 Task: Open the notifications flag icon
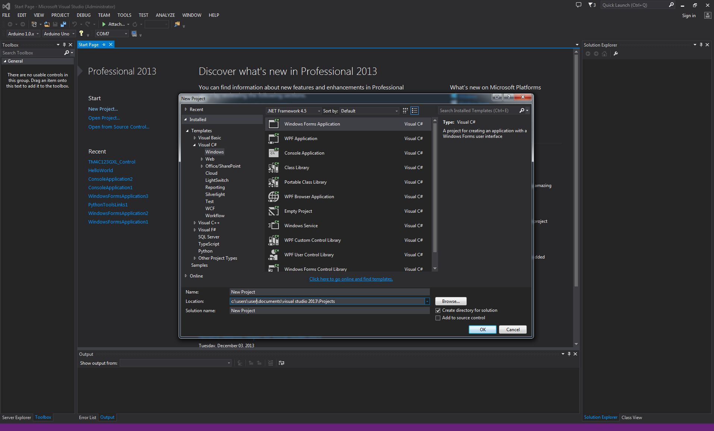click(592, 5)
